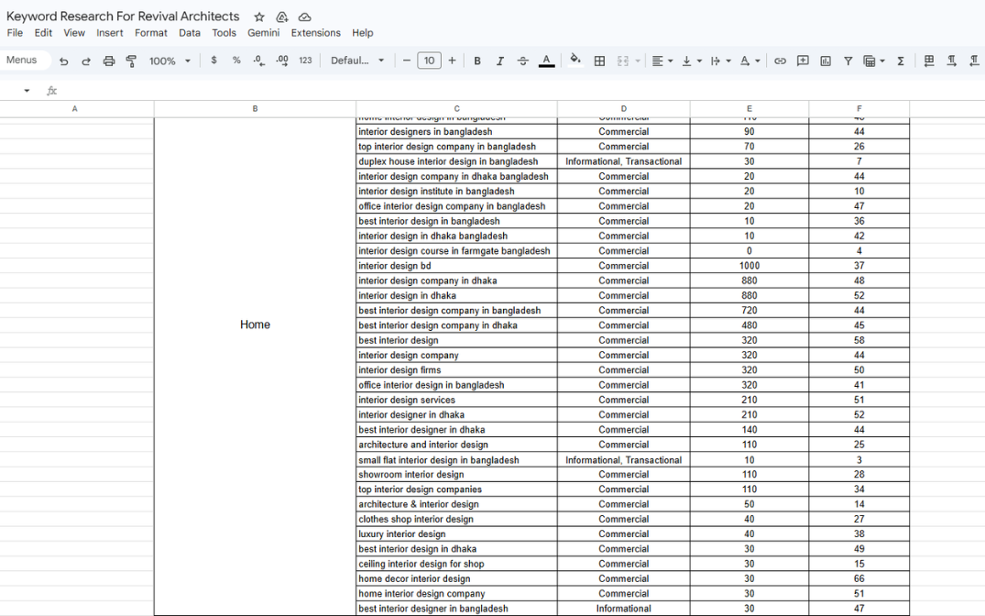Open the functions sigma icon
985x616 pixels.
(901, 60)
